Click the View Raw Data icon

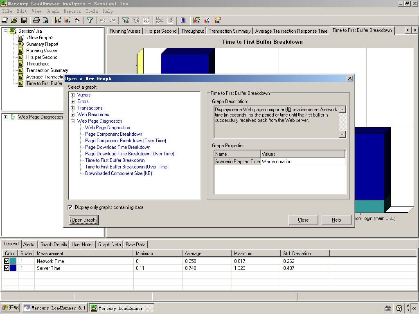point(183,20)
